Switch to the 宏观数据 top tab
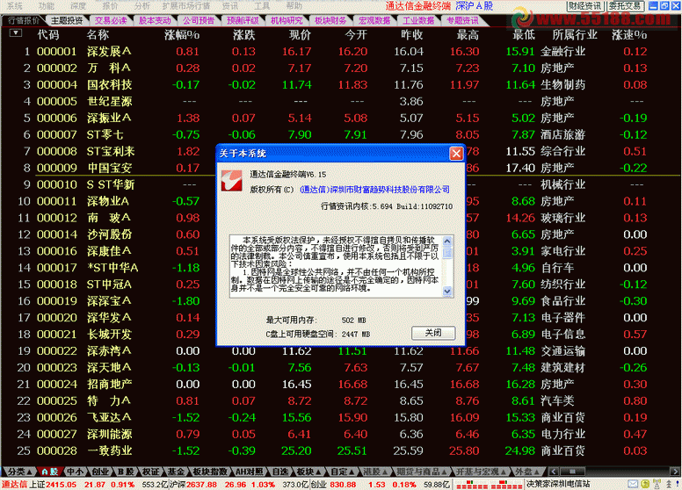The image size is (682, 490). (374, 20)
